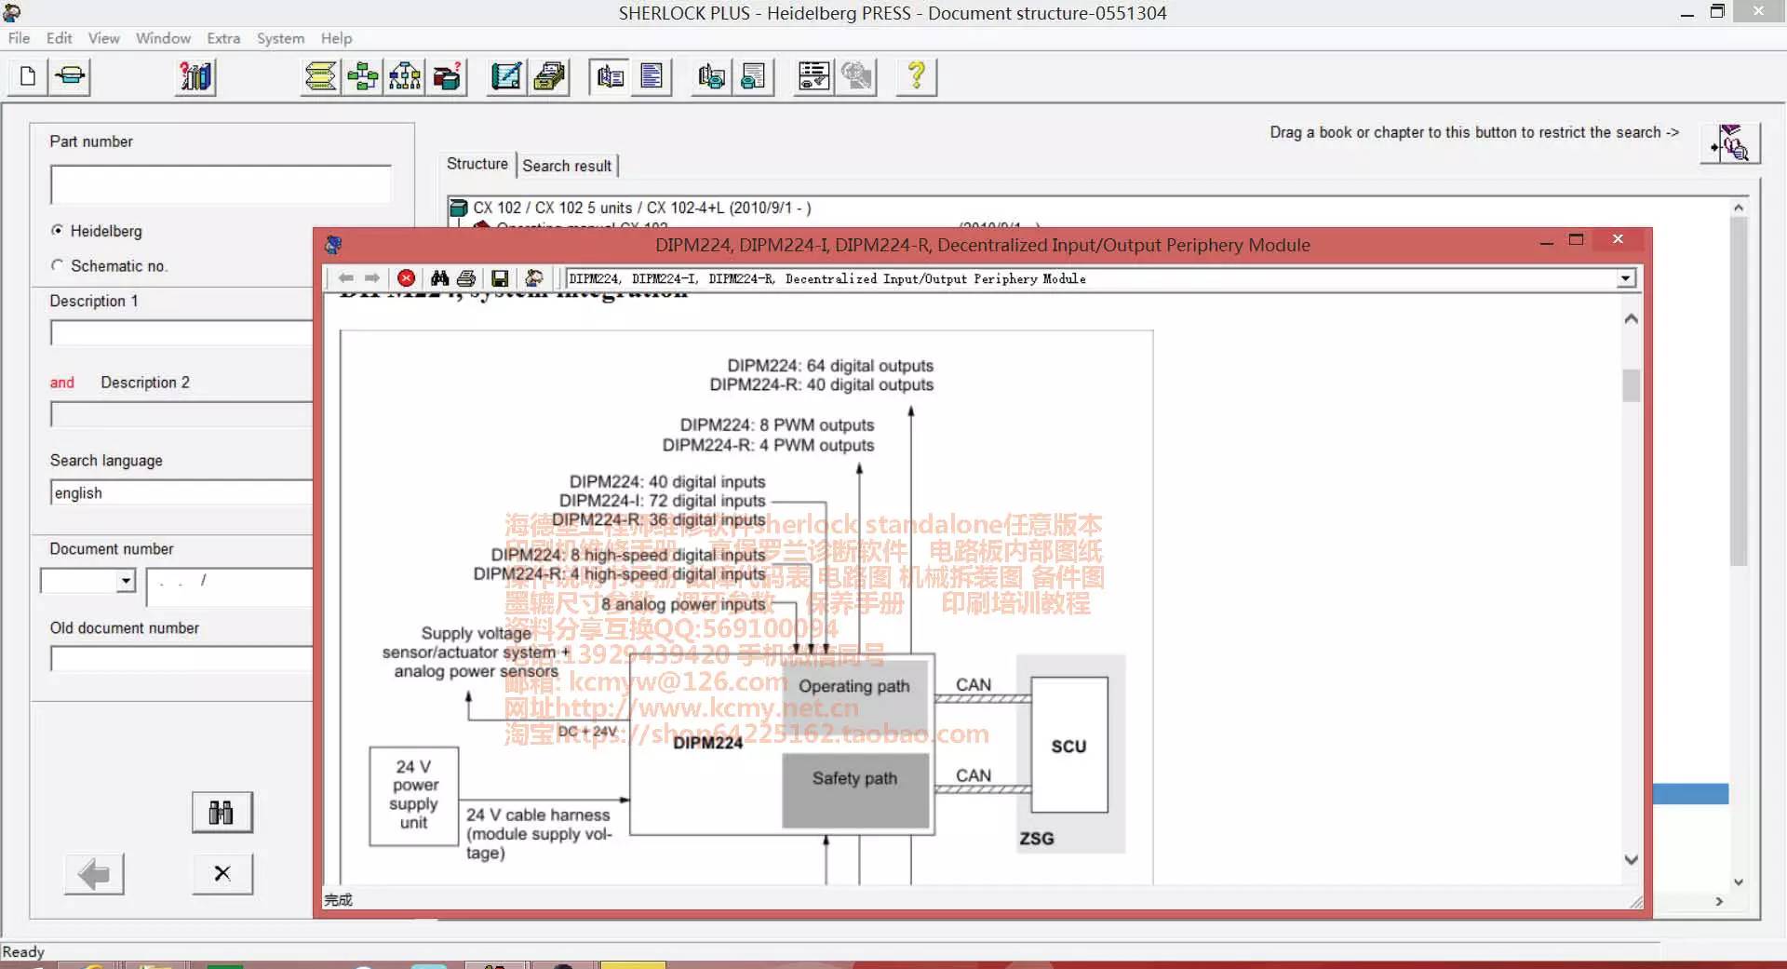This screenshot has height=969, width=1787.
Task: Click the yellow question mark help icon
Action: tap(917, 76)
